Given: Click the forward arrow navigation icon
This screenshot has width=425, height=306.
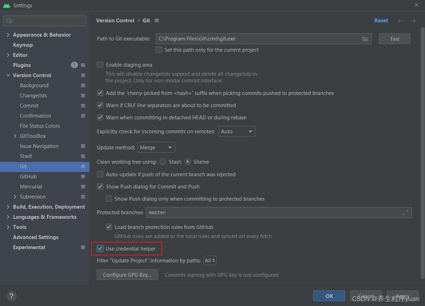Looking at the screenshot, I should click(413, 21).
